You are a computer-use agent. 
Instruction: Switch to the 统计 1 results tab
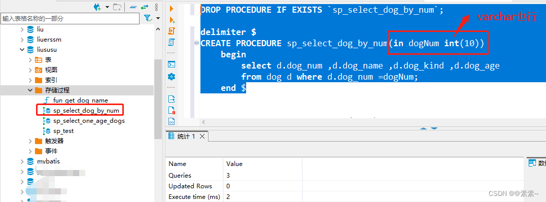(x=186, y=137)
